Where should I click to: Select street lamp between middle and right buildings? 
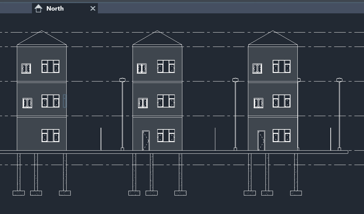(x=235, y=115)
